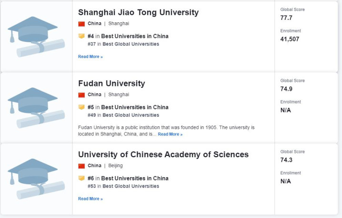The height and width of the screenshot is (218, 342).
Task: Open #6 in Best Universities in China
Action: pyautogui.click(x=128, y=179)
